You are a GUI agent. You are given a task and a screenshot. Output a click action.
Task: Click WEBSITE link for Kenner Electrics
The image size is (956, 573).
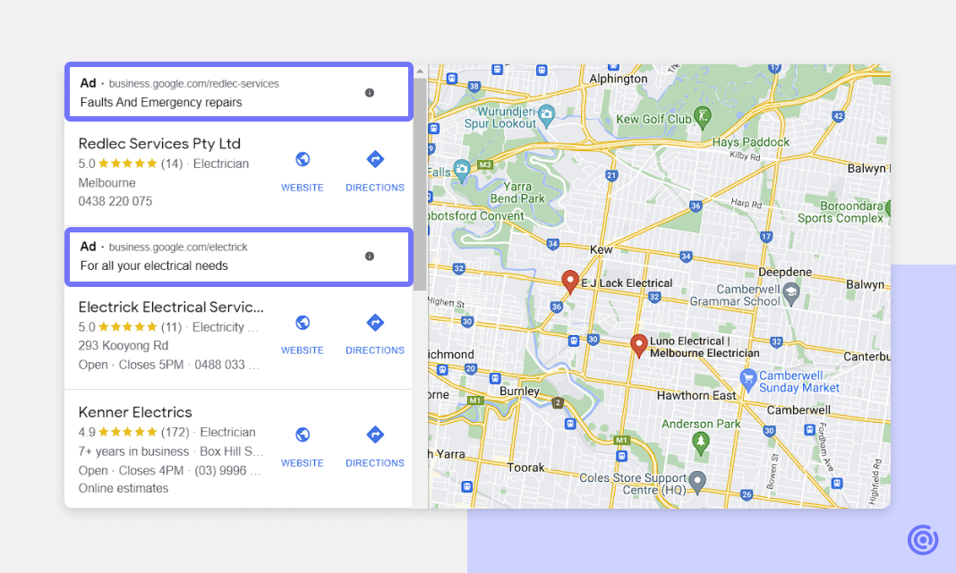(x=303, y=463)
